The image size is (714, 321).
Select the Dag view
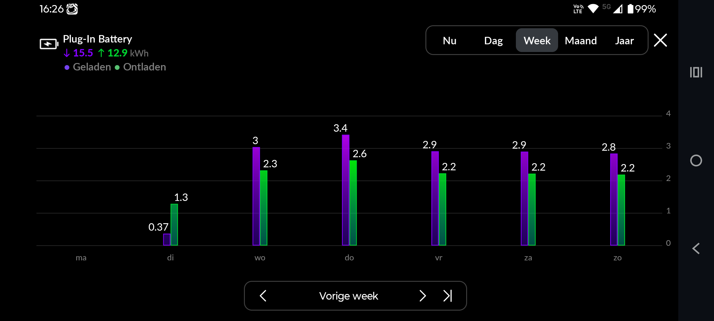493,40
